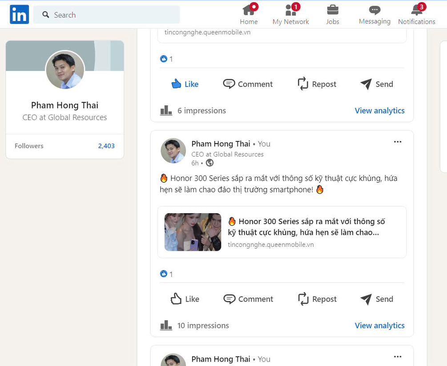Send the post with 6 impressions
This screenshot has height=366, width=447.
click(377, 84)
